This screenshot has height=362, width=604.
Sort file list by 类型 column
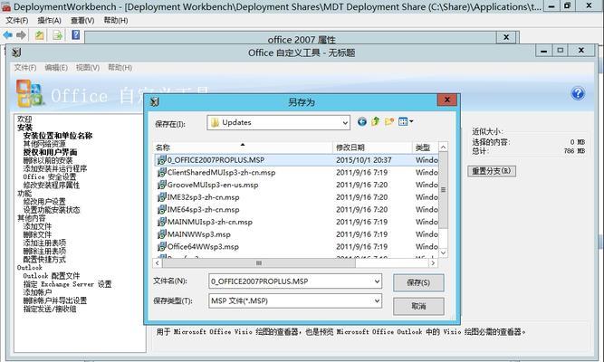426,148
